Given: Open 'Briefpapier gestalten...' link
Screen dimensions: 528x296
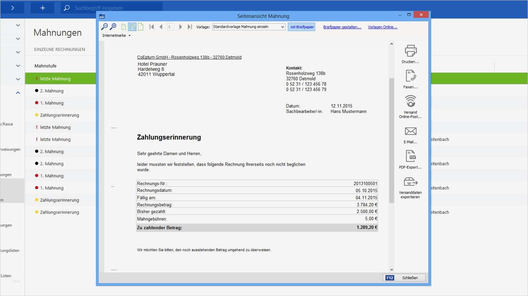Looking at the screenshot, I should [x=342, y=27].
